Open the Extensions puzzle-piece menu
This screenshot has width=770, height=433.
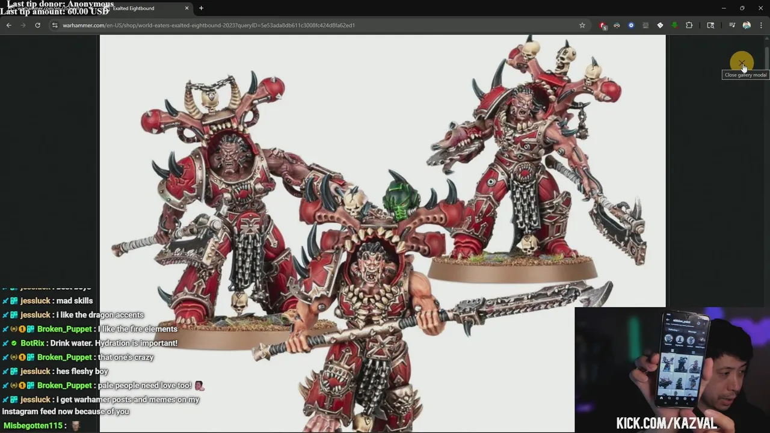pyautogui.click(x=689, y=25)
